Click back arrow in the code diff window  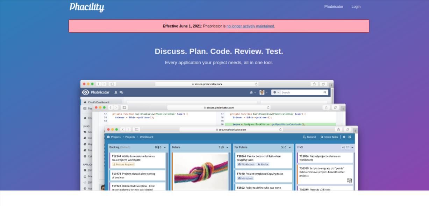(110, 108)
